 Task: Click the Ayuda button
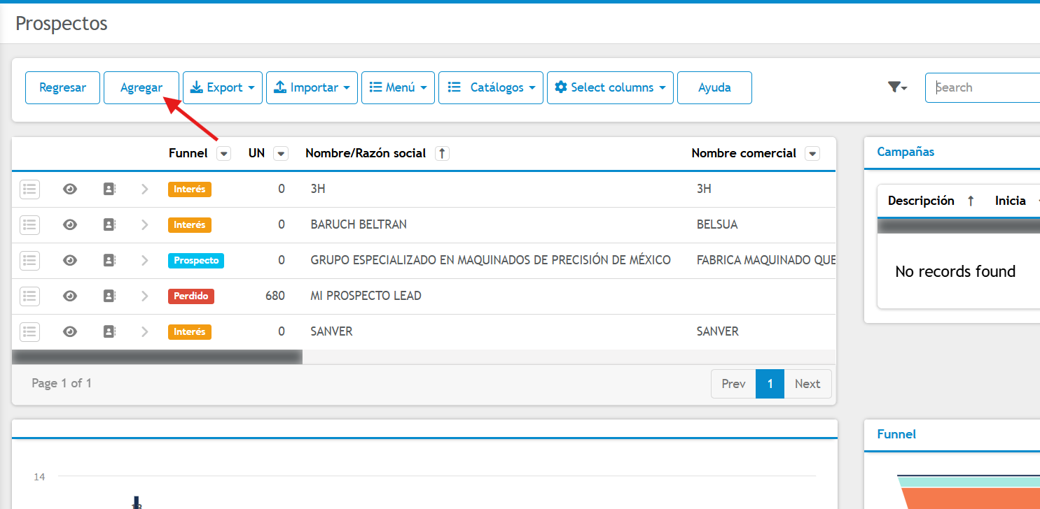coord(714,87)
